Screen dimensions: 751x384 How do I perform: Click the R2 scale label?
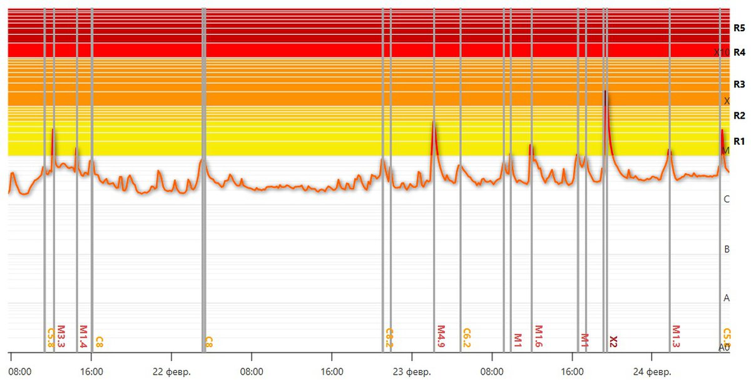click(739, 116)
